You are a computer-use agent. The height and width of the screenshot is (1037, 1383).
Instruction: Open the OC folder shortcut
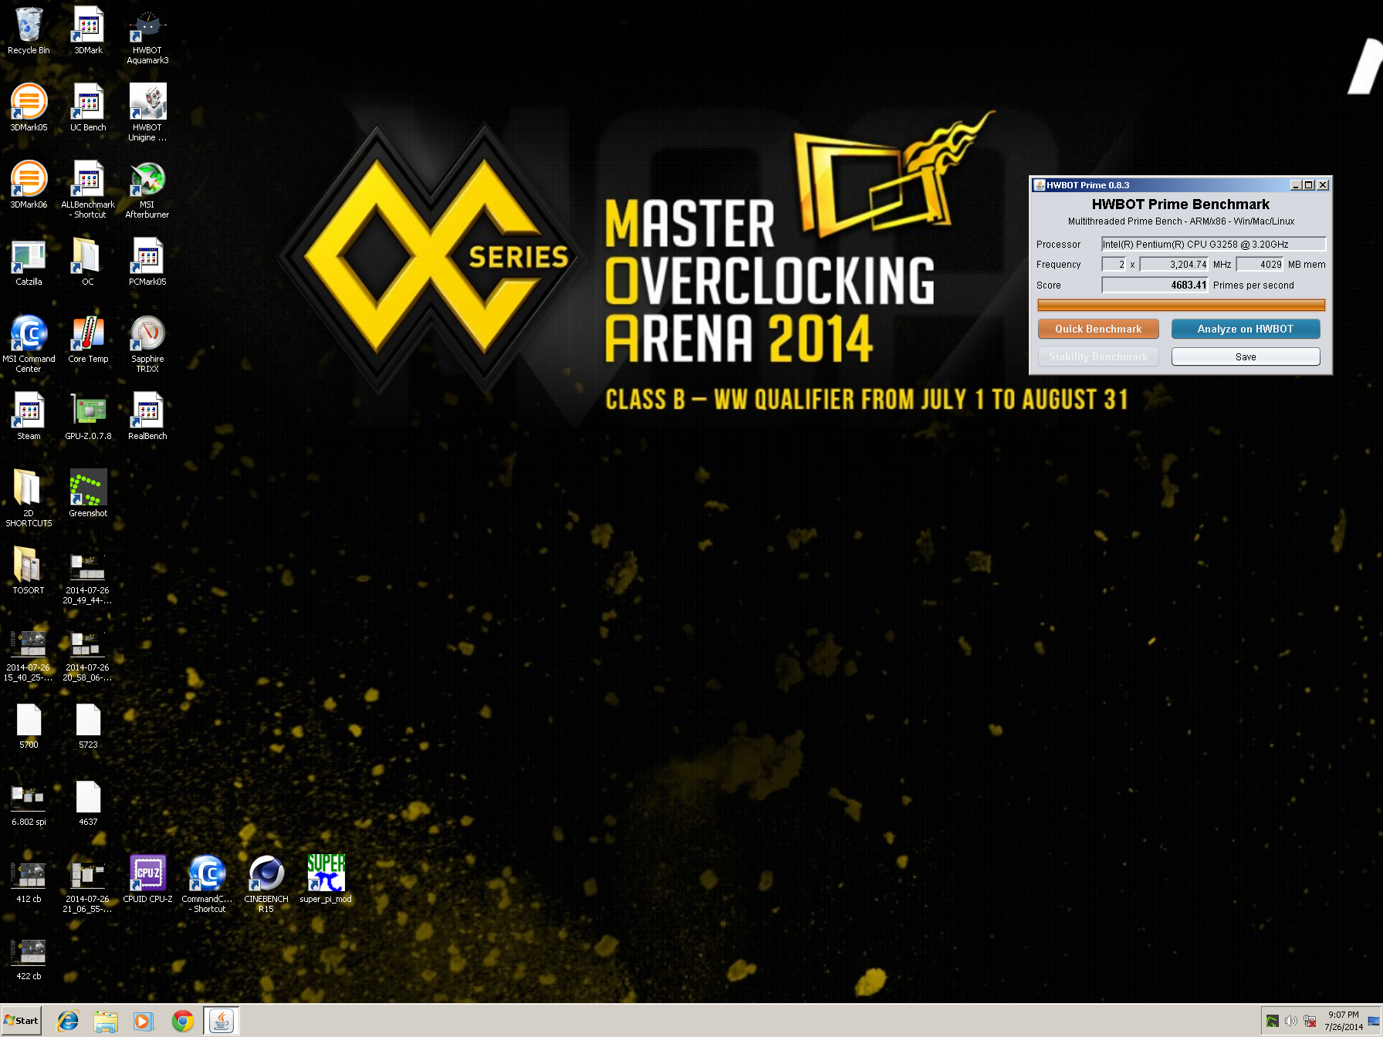point(88,262)
